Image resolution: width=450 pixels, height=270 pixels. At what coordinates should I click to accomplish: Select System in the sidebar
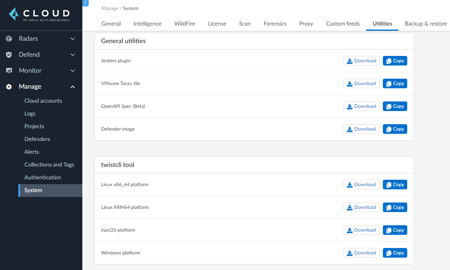50,190
